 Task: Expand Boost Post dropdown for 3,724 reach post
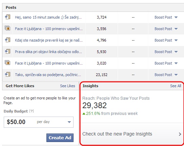pos(176,17)
